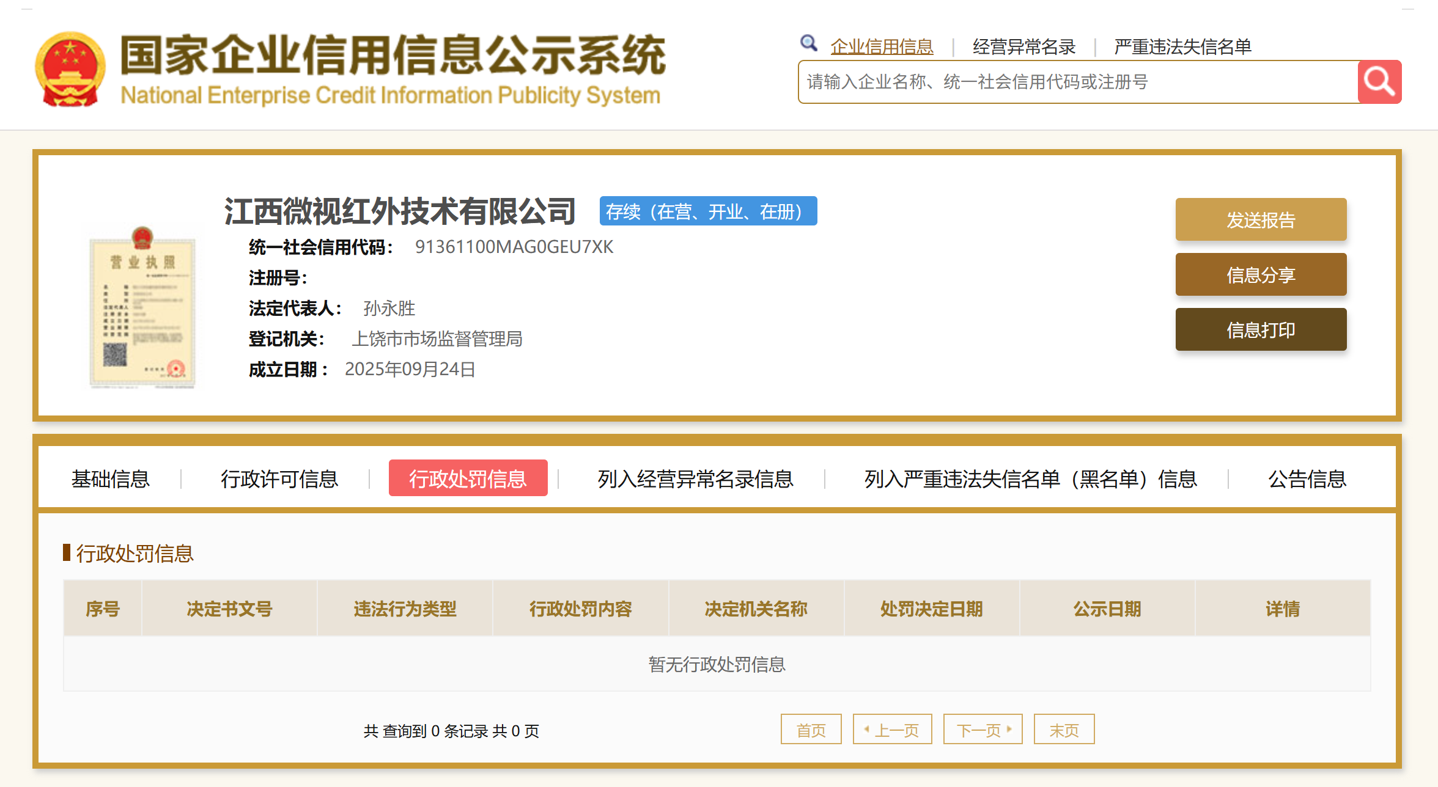
Task: Open the business license thumbnail image
Action: [x=142, y=307]
